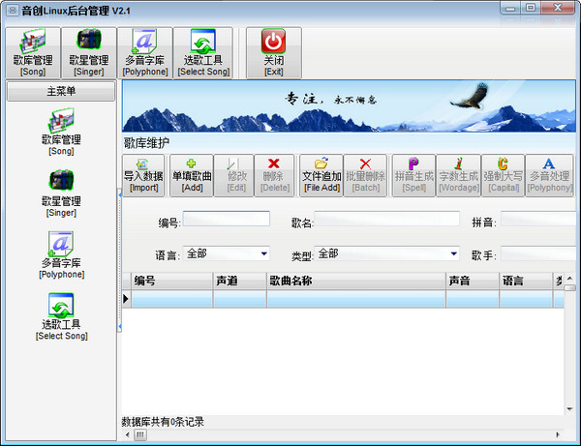The width and height of the screenshot is (581, 446).
Task: Click the vertical scrollbar down arrow
Action: pos(570,409)
